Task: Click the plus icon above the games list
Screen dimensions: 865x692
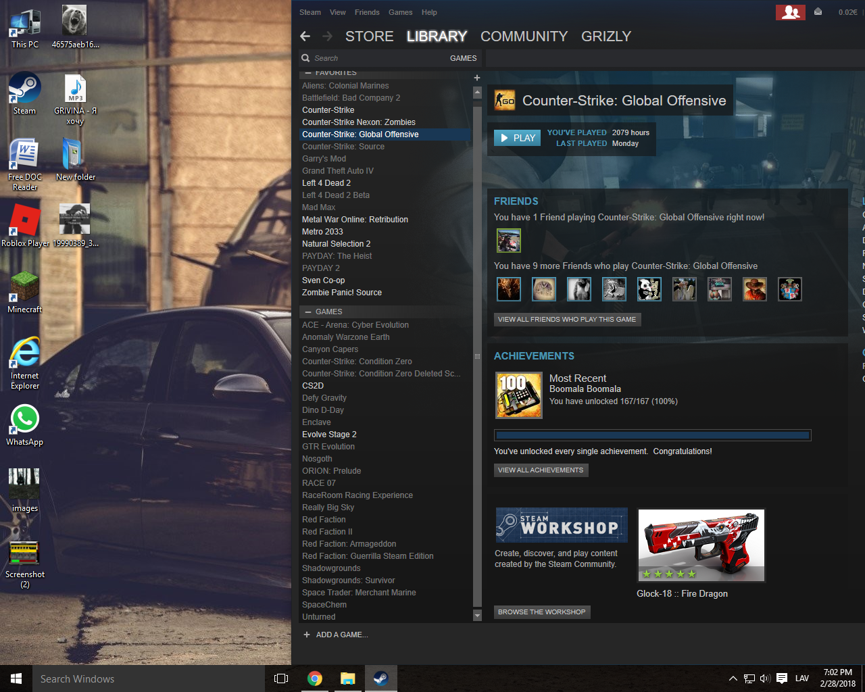Action: (477, 78)
